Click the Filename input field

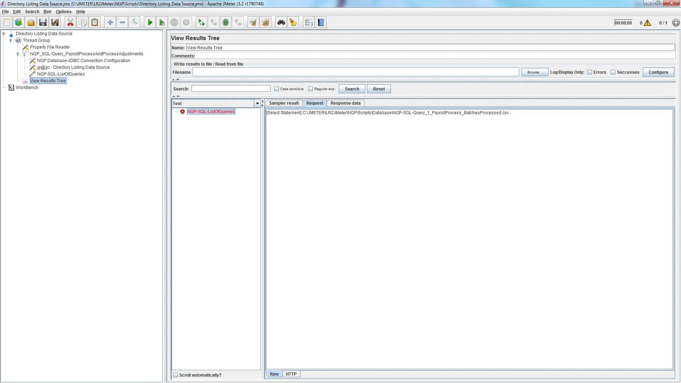tap(356, 72)
